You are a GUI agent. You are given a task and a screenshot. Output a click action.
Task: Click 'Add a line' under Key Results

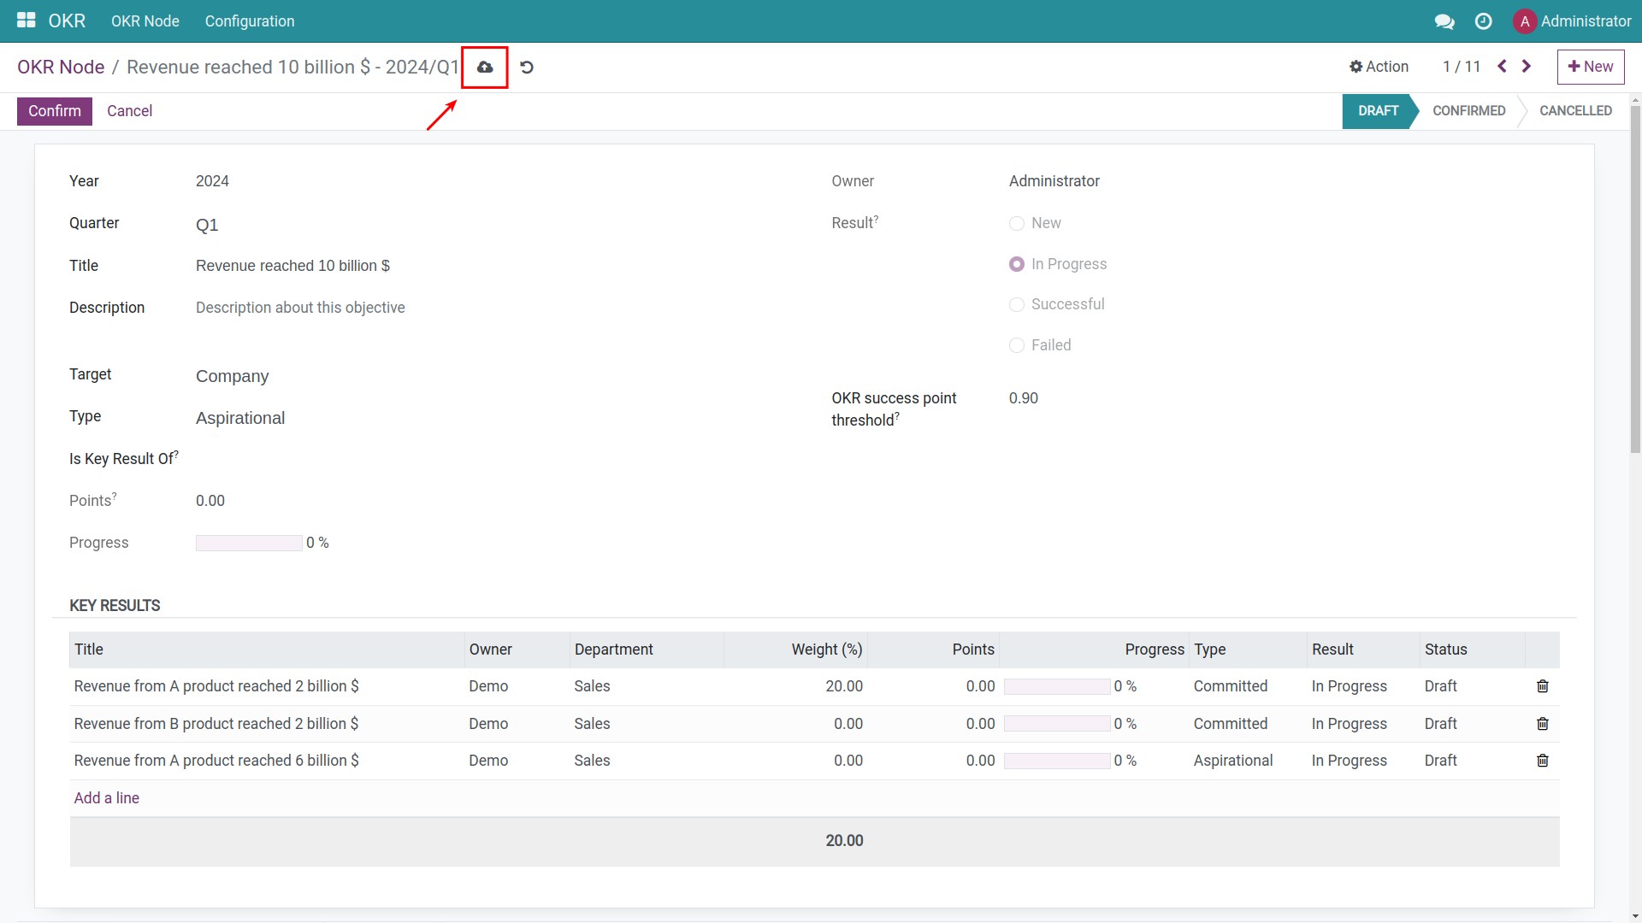[x=106, y=797]
